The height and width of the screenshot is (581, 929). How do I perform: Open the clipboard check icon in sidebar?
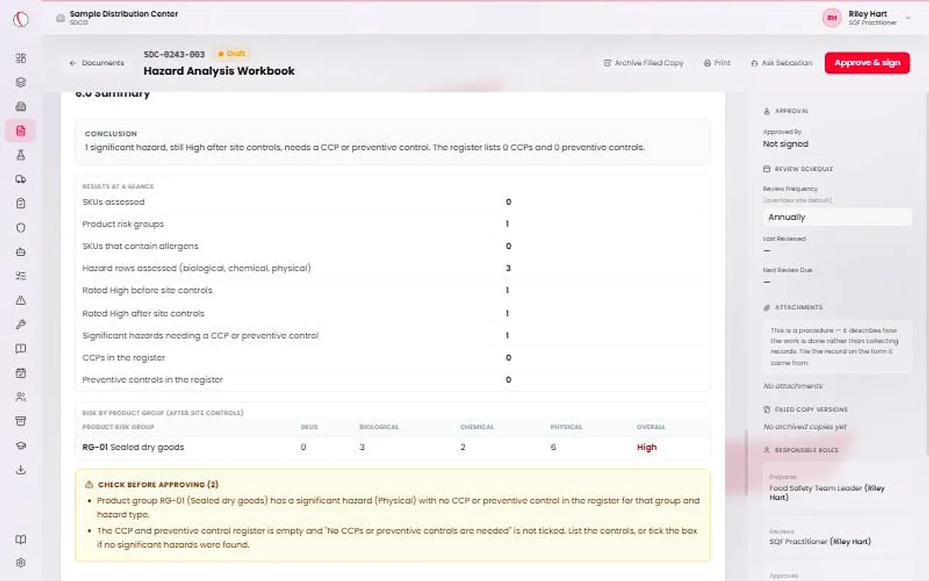(21, 203)
